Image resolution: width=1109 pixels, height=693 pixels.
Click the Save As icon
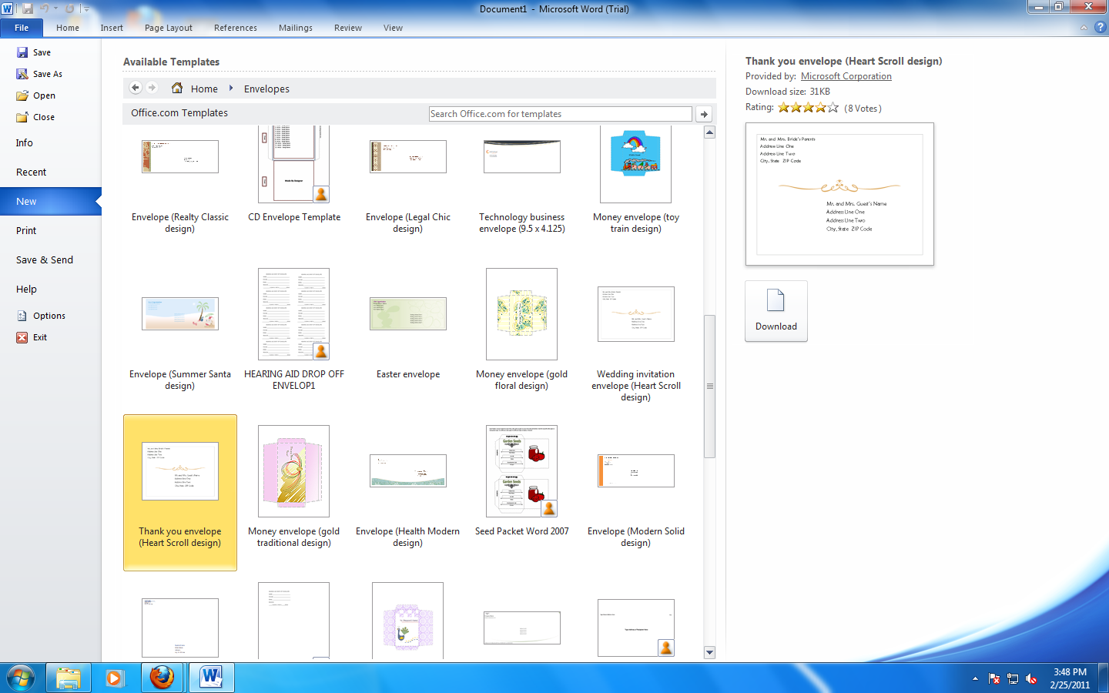pos(22,74)
